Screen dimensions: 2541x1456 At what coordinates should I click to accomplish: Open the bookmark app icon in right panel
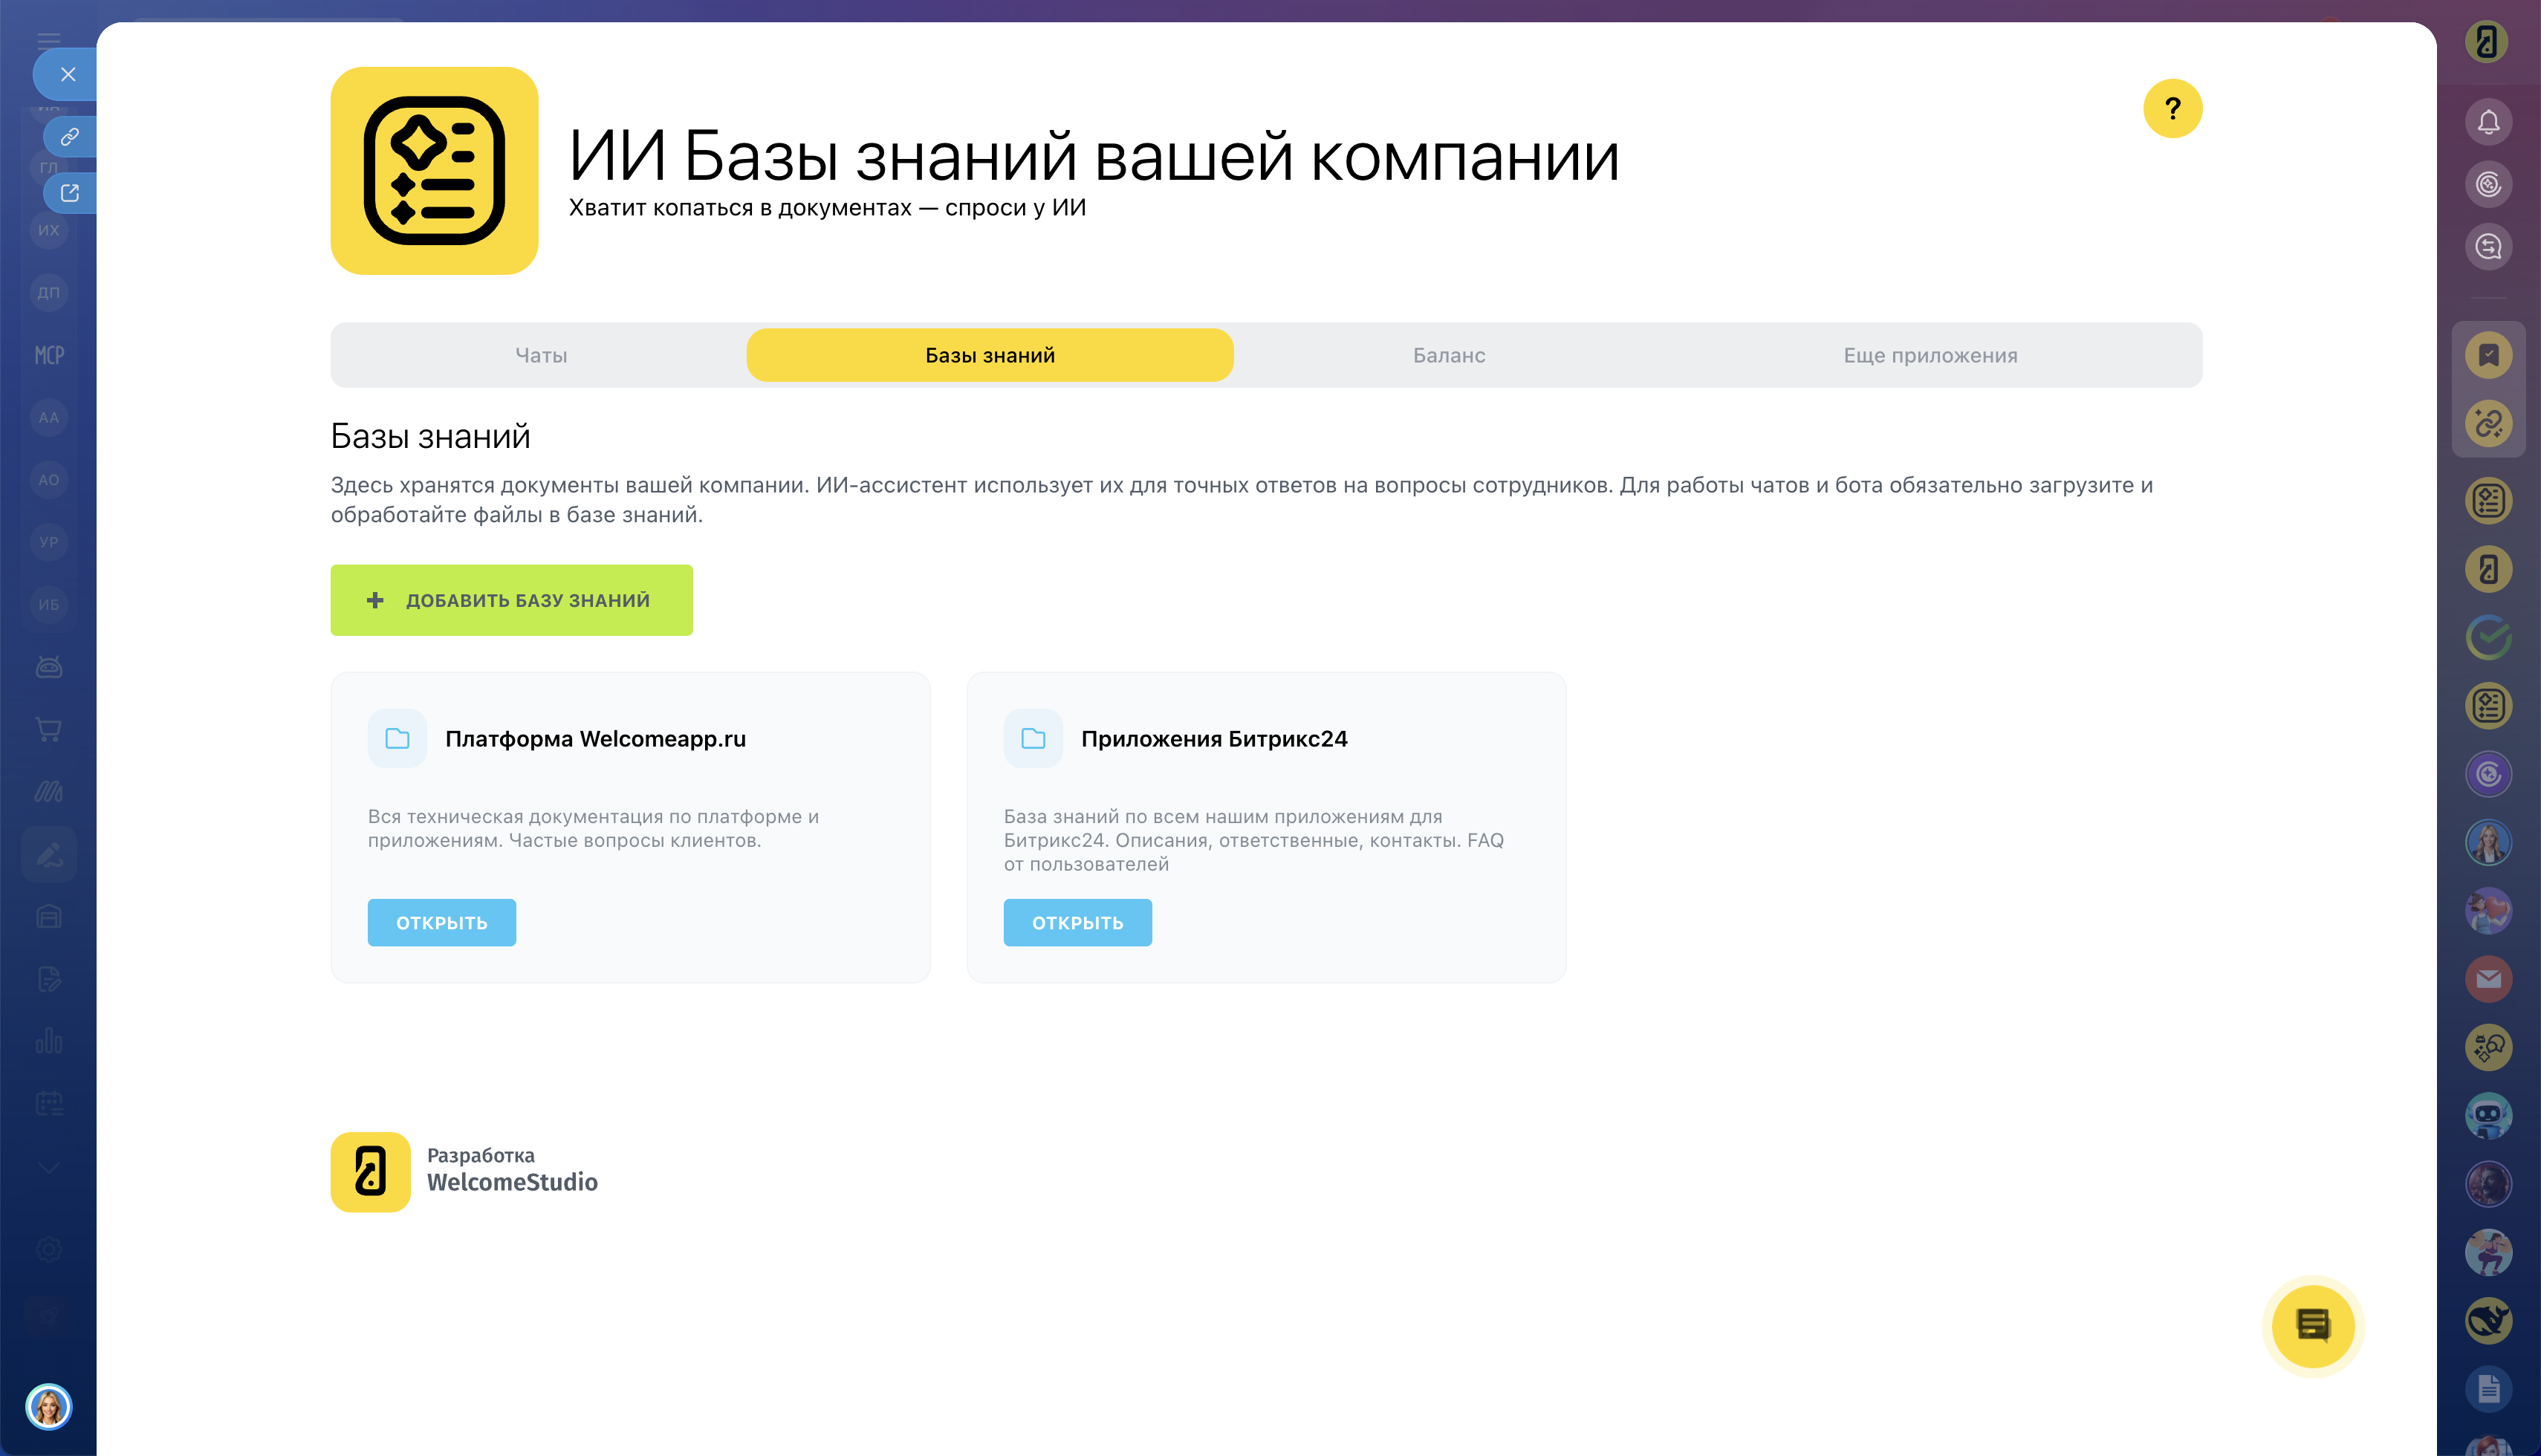[x=2487, y=355]
